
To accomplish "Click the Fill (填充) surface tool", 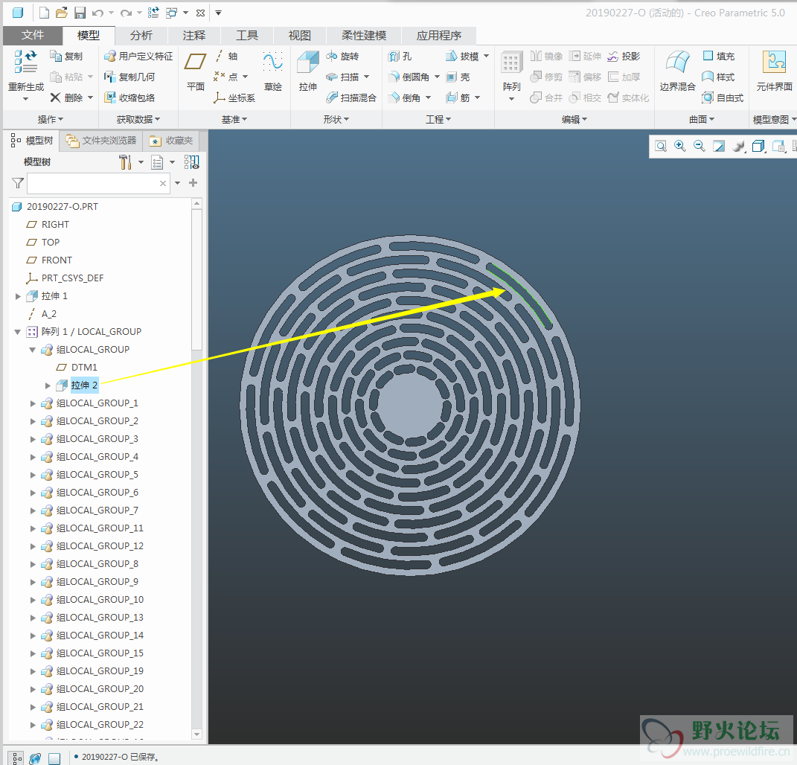I will pos(719,57).
